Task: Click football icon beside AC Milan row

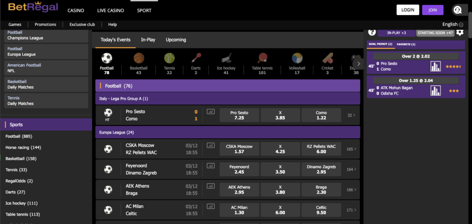Action: coord(108,210)
